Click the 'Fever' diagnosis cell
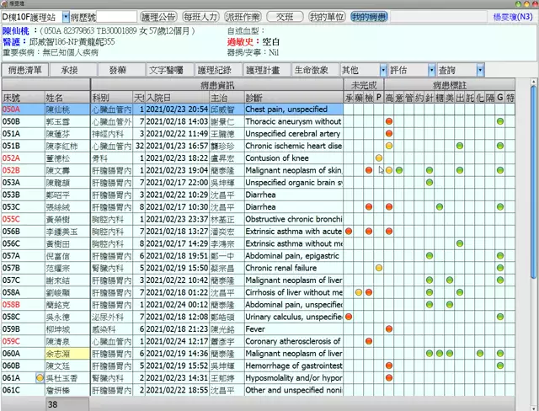539x411 pixels. tap(294, 328)
